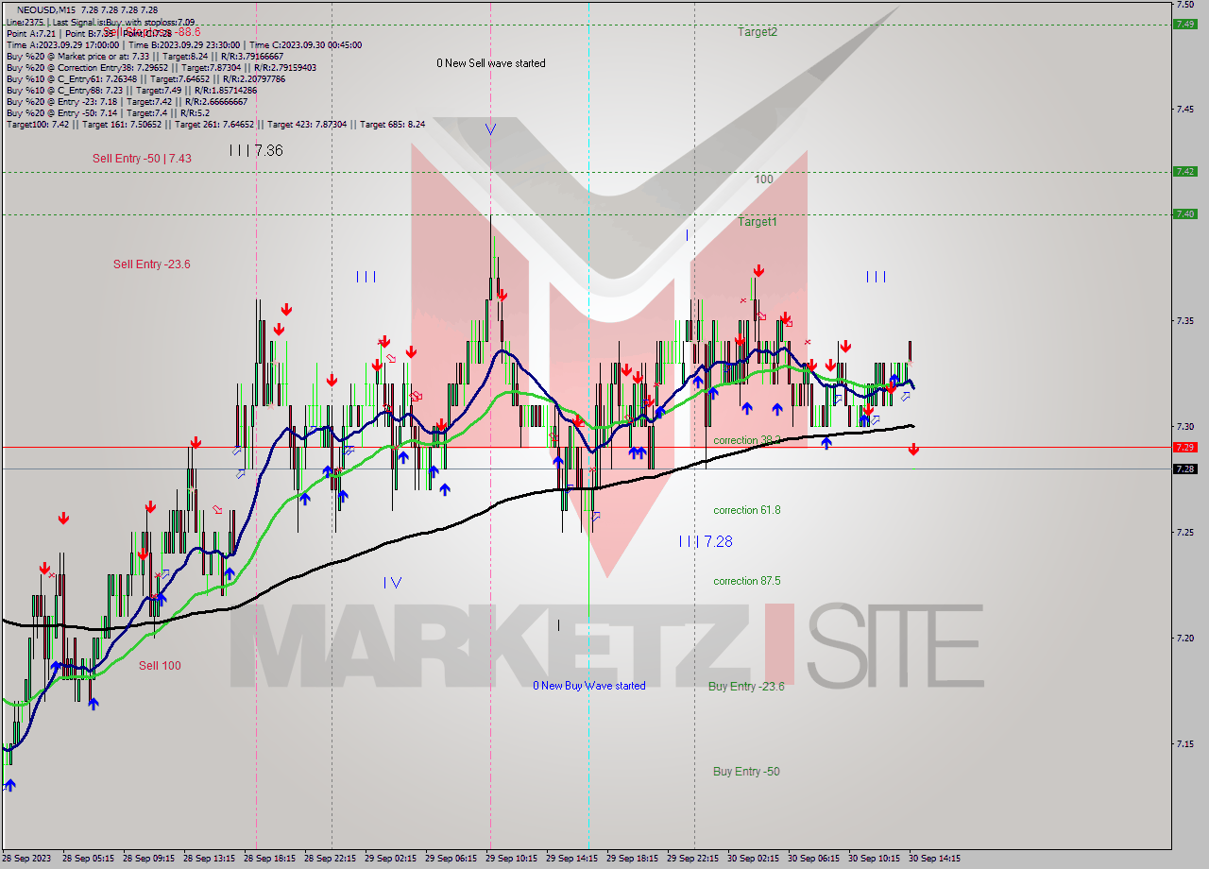Click the red 7.29 price tag
Image resolution: width=1209 pixels, height=869 pixels.
click(1184, 447)
